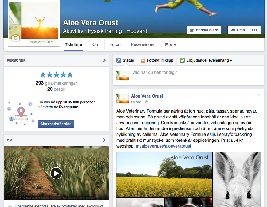Open the myaloevera.se/aloeveraorust link
The width and height of the screenshot is (267, 207).
164,146
